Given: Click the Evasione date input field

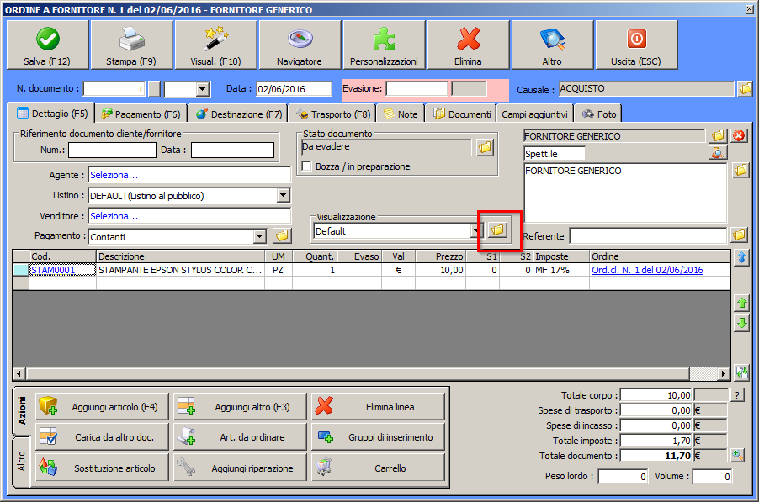Looking at the screenshot, I should point(417,88).
